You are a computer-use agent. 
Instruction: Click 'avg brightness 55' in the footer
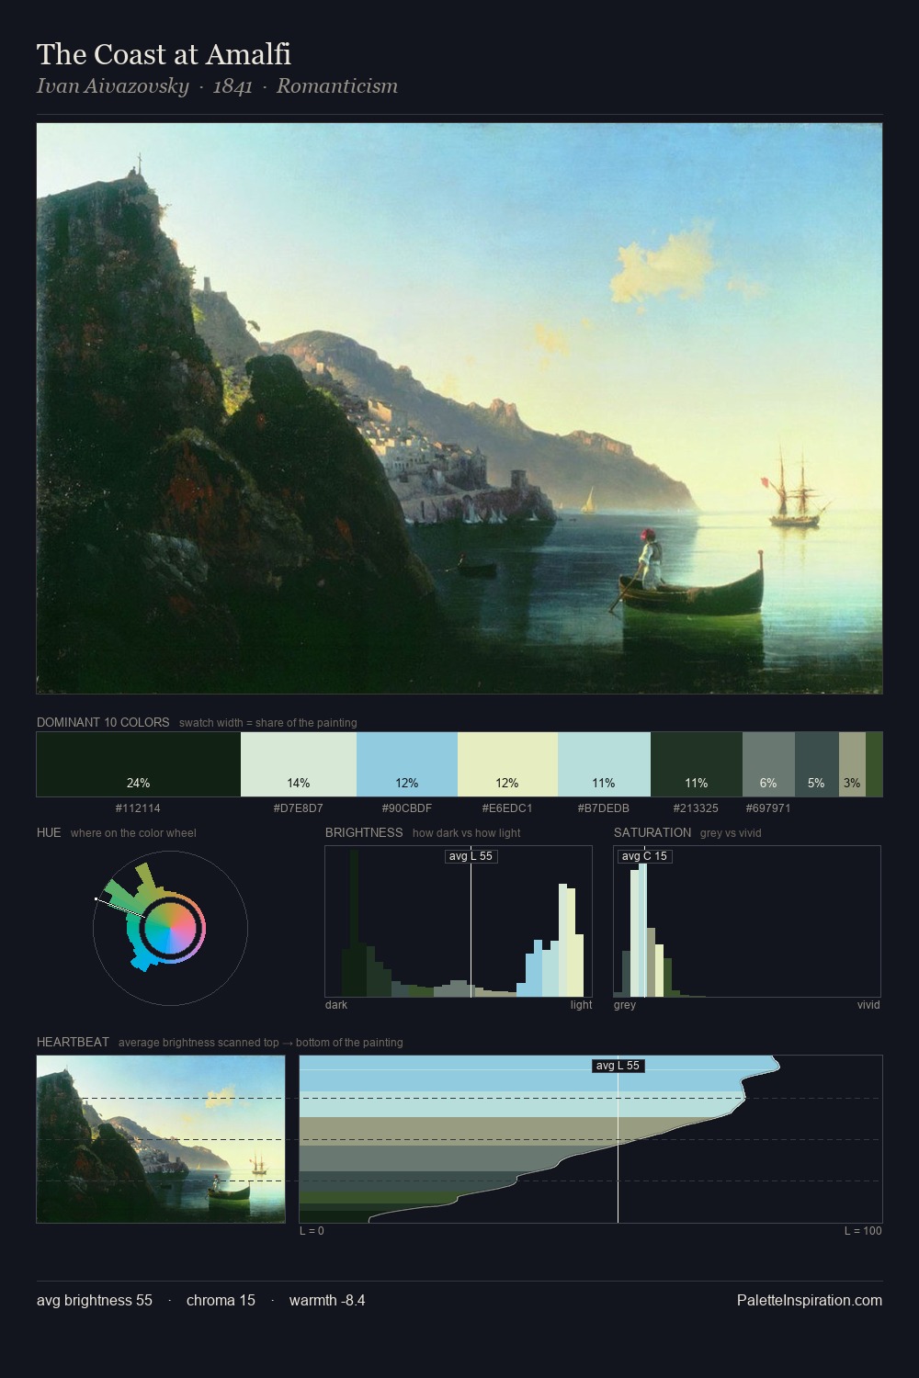pos(95,1300)
